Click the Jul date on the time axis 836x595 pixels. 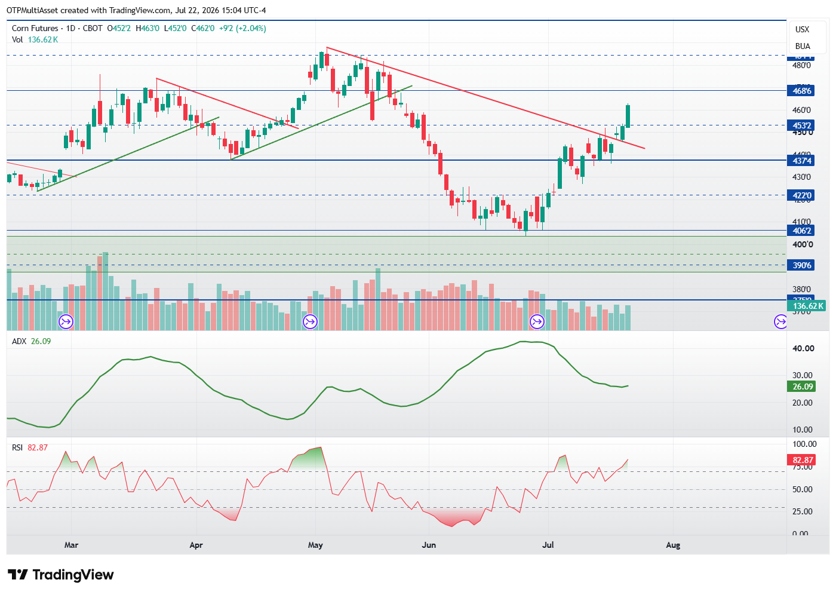point(548,545)
